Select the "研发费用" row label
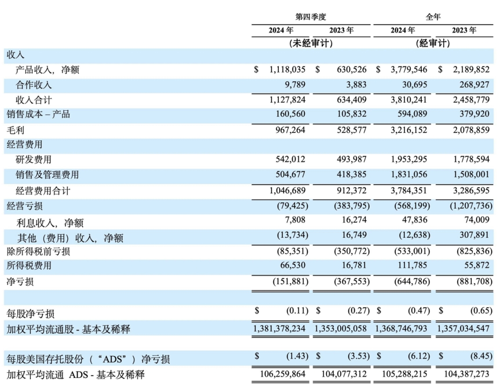The image size is (500, 392). point(33,160)
